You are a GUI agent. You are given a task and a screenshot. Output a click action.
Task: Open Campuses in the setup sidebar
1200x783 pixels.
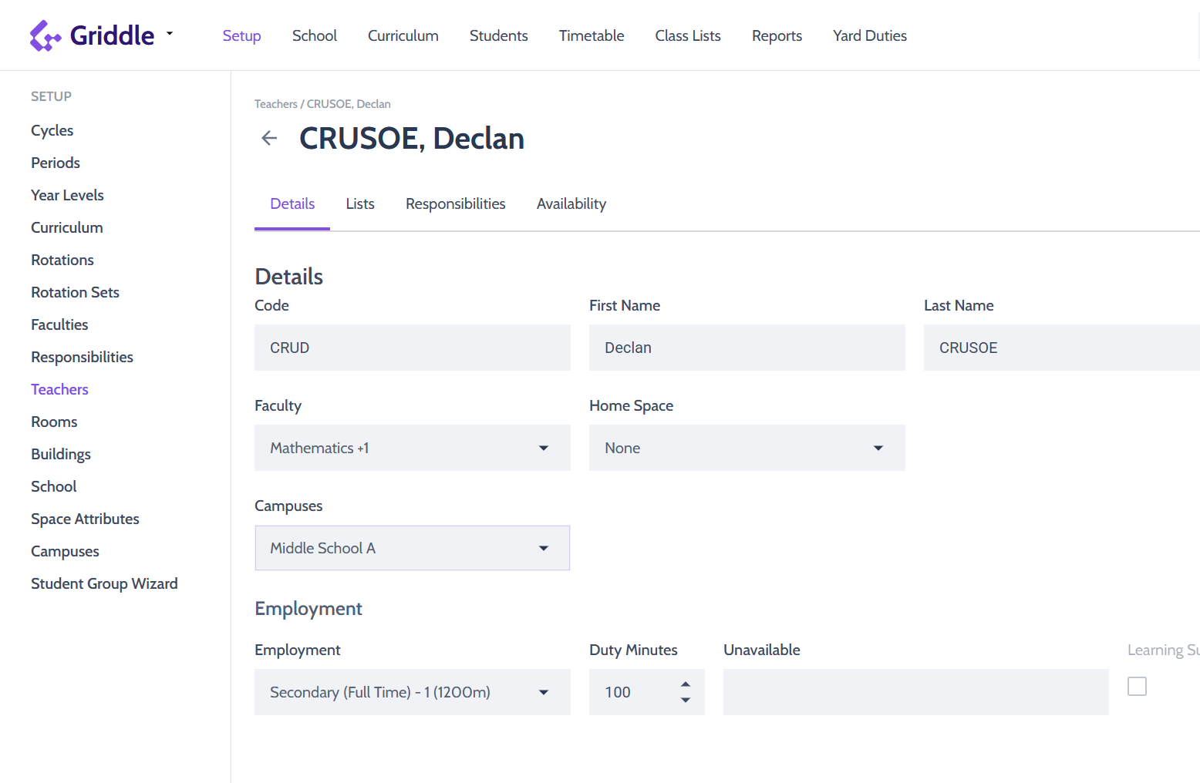click(x=66, y=551)
